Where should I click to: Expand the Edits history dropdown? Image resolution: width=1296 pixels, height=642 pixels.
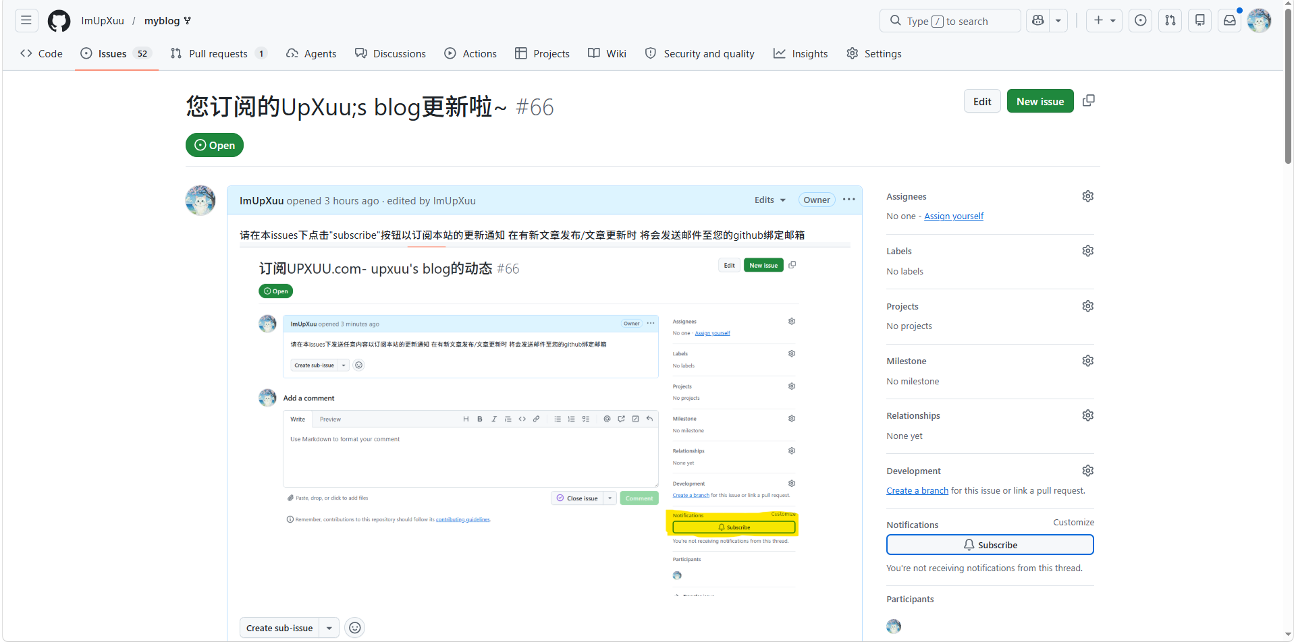coord(769,200)
